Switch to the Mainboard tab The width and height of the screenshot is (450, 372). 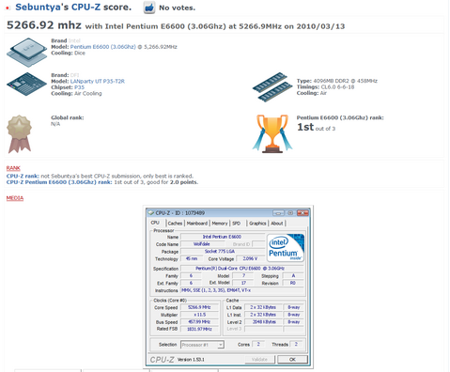197,224
